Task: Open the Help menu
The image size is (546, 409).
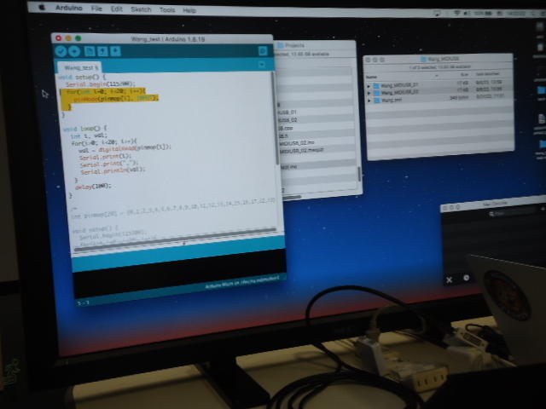Action: [x=189, y=10]
